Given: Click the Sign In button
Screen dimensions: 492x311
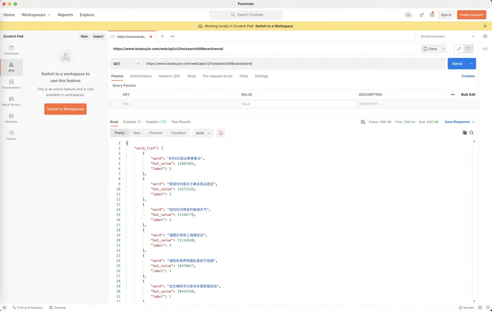Looking at the screenshot, I should tap(446, 15).
